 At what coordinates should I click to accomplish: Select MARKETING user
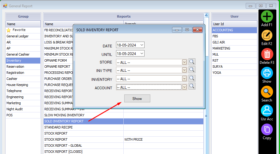pos(234,48)
